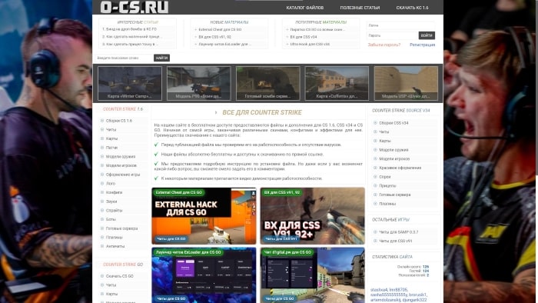538x303 pixels.
Task: Open the Готовый зомби сервер thumbnail
Action: (268, 83)
